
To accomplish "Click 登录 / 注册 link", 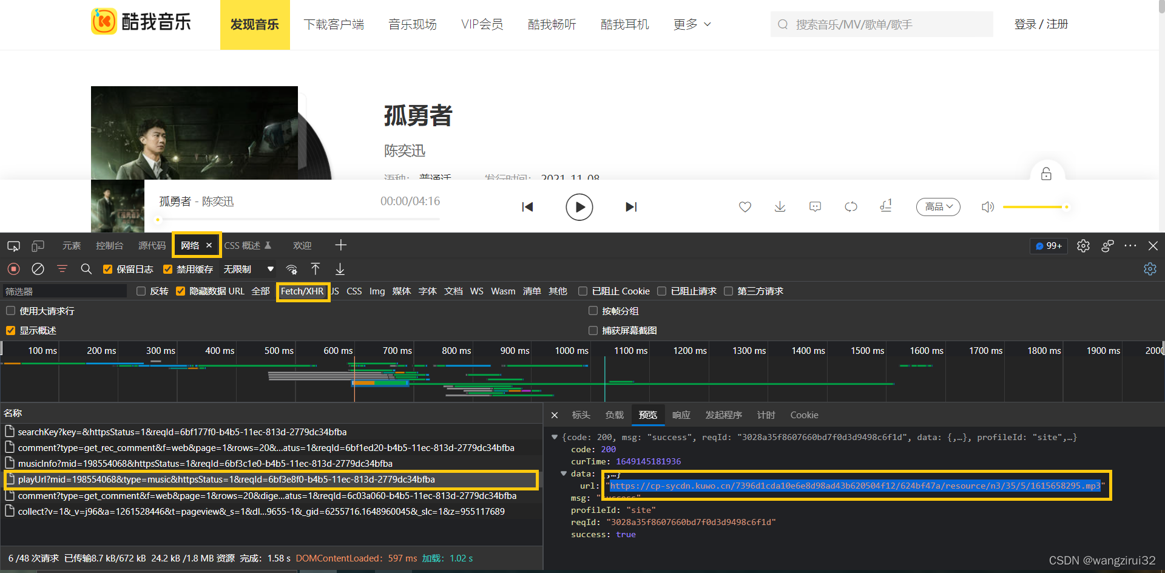I will (x=1041, y=24).
